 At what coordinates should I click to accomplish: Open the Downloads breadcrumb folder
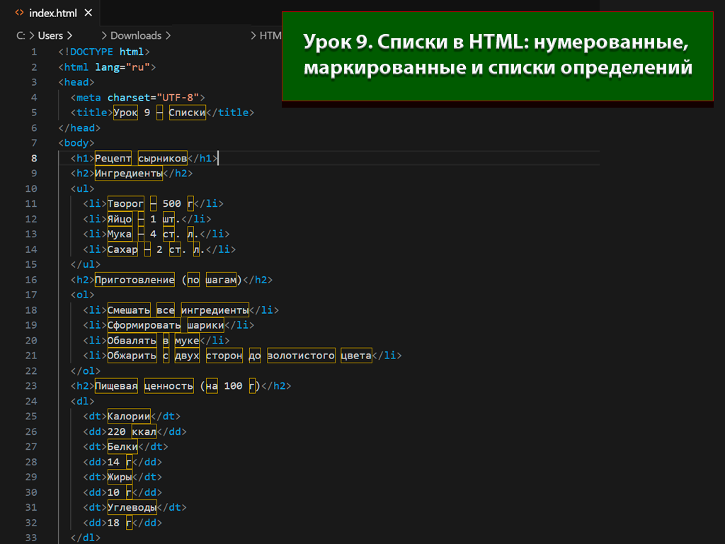(x=135, y=35)
